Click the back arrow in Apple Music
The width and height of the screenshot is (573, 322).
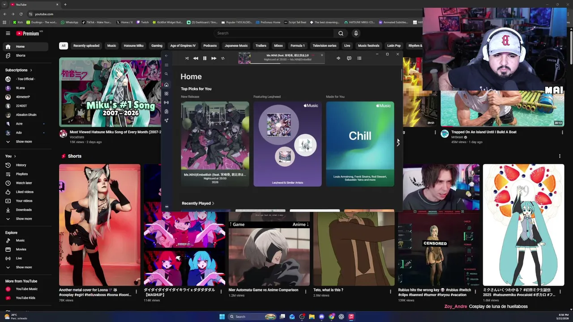(x=166, y=56)
